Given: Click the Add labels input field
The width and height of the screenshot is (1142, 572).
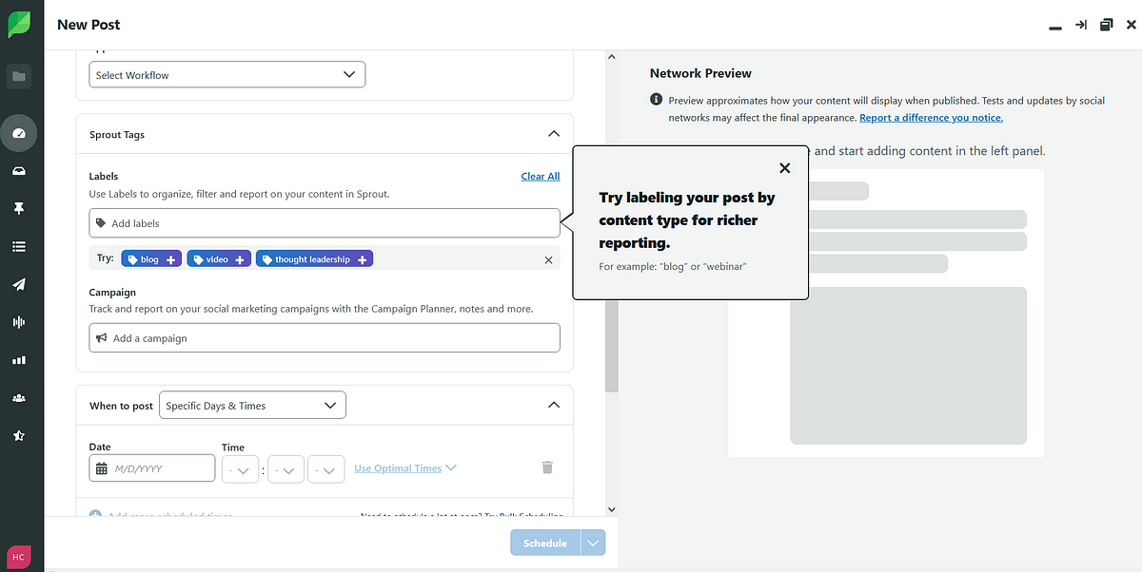Looking at the screenshot, I should click(x=324, y=223).
